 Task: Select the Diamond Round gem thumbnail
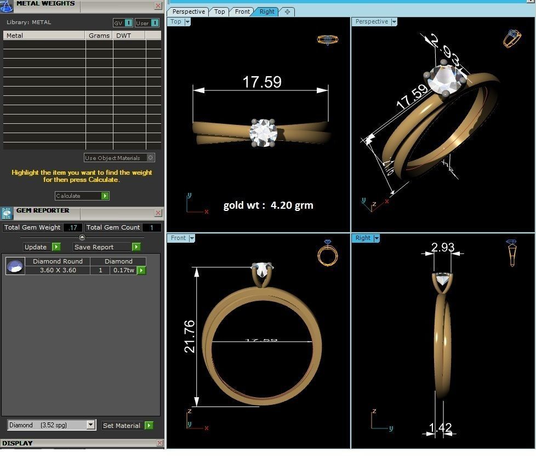15,266
